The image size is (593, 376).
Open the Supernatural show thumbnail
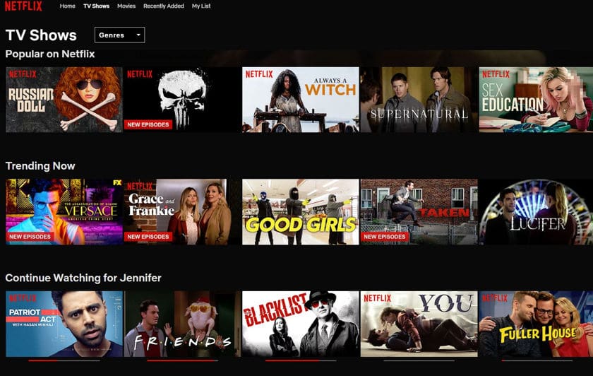click(419, 100)
